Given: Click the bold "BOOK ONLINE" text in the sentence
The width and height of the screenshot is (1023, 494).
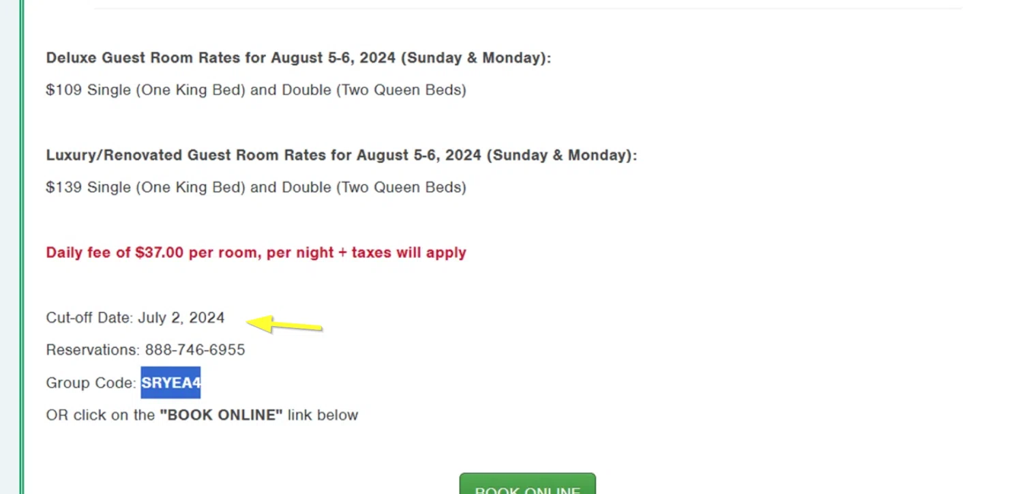Looking at the screenshot, I should click(221, 416).
